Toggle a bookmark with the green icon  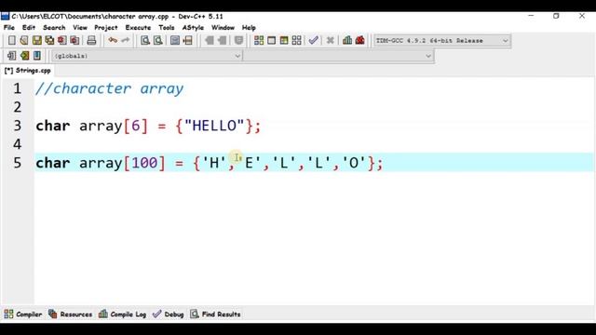point(25,56)
